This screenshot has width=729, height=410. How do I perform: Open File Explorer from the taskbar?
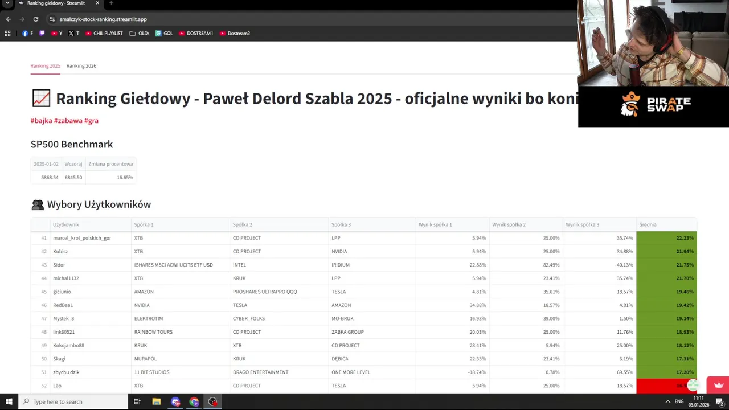click(157, 402)
